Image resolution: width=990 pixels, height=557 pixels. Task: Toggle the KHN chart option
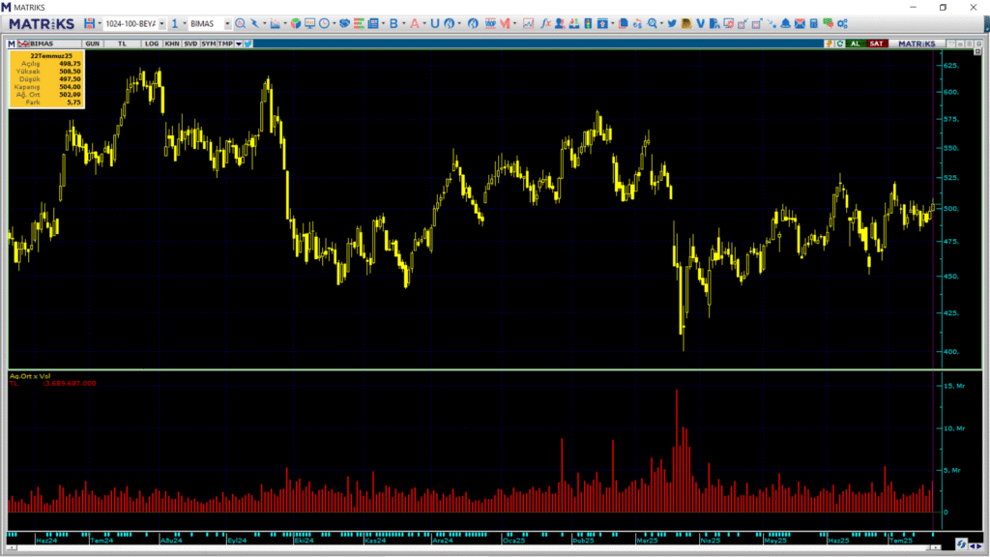171,44
